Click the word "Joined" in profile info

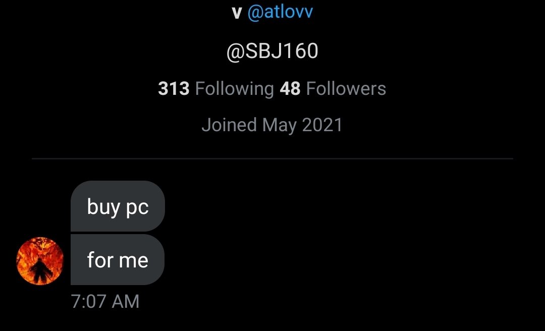click(x=229, y=125)
